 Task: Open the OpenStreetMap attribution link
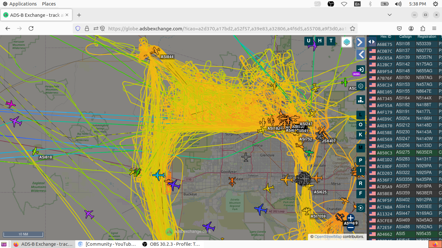tap(328, 237)
